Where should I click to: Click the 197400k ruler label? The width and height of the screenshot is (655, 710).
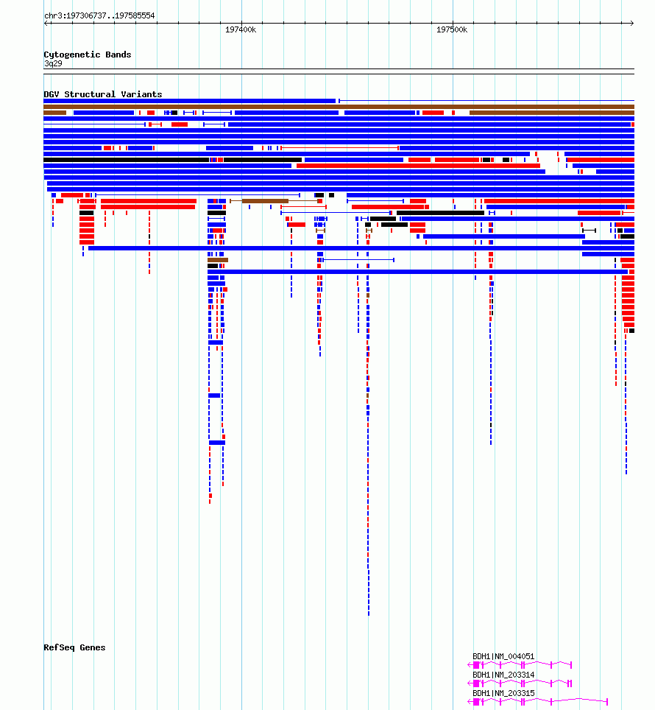click(241, 29)
